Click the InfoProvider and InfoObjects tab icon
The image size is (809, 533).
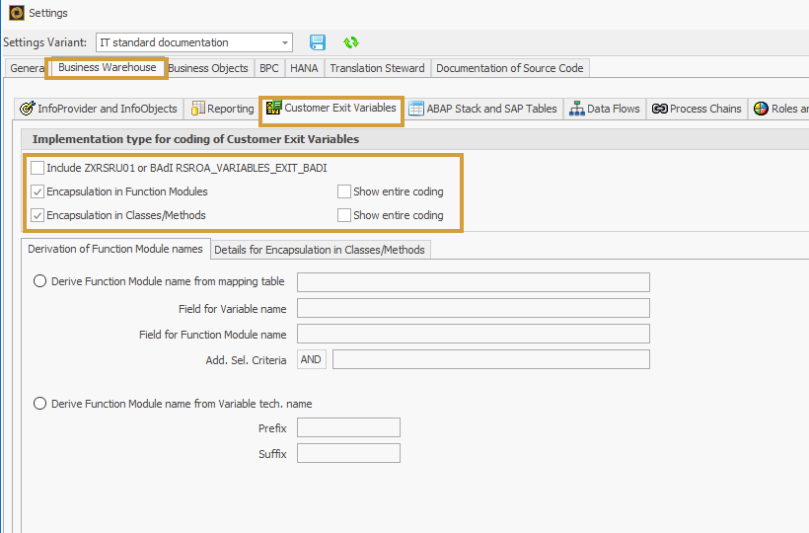pos(28,109)
